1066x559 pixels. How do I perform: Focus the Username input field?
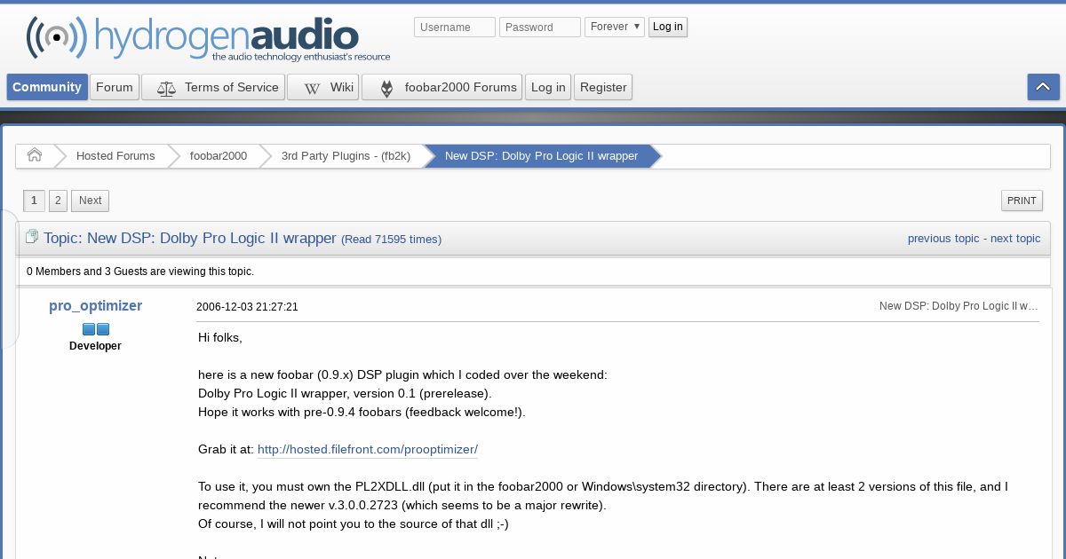coord(455,28)
